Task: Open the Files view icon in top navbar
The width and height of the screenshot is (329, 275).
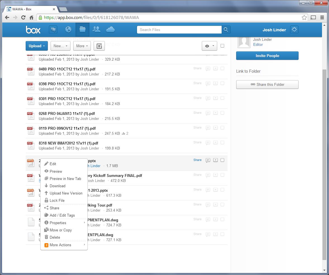Action: click(82, 30)
